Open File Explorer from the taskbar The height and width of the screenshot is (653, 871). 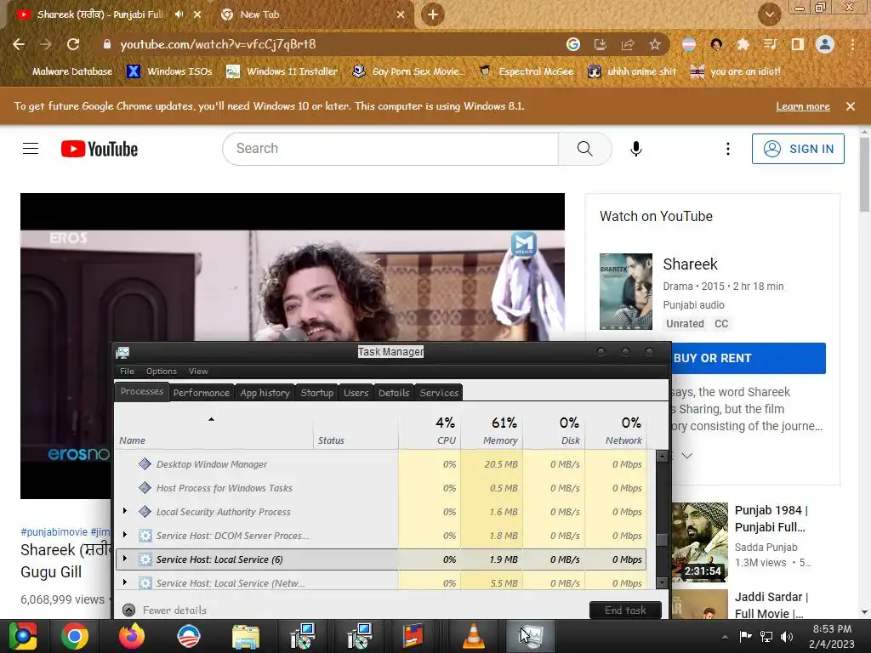click(246, 636)
